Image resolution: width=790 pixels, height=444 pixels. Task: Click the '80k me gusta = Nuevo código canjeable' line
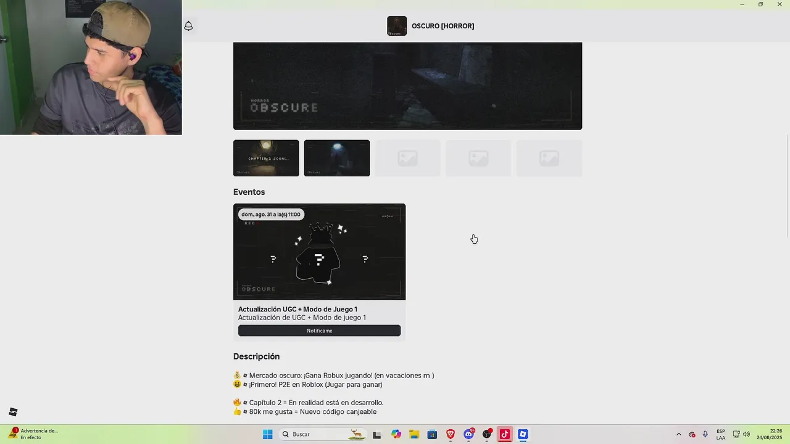point(305,411)
